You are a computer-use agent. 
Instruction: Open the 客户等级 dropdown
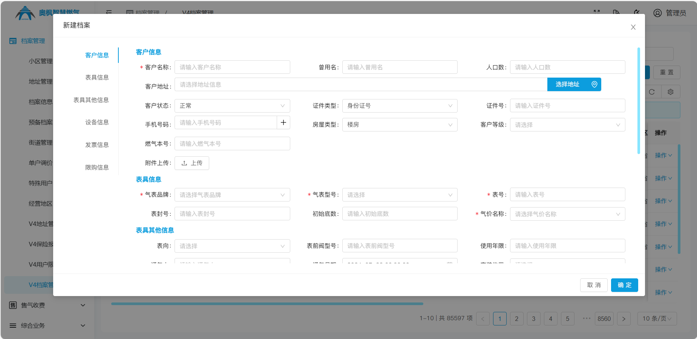pyautogui.click(x=568, y=125)
